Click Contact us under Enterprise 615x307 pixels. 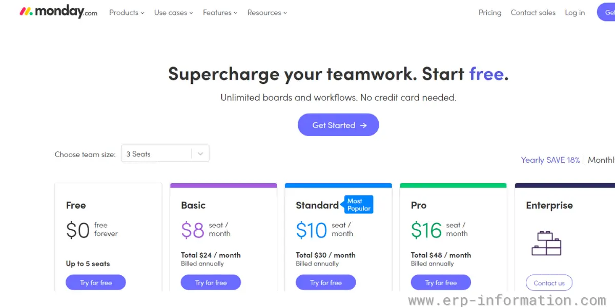549,282
